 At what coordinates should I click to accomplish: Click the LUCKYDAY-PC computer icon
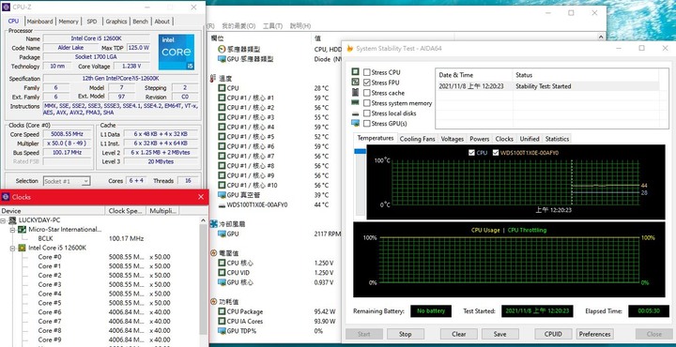[x=12, y=220]
